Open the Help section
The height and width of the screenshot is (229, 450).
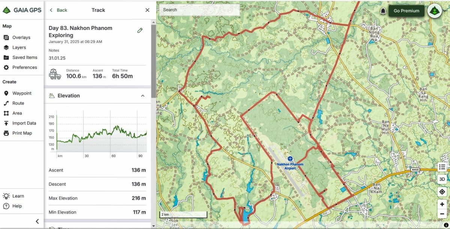click(x=17, y=206)
